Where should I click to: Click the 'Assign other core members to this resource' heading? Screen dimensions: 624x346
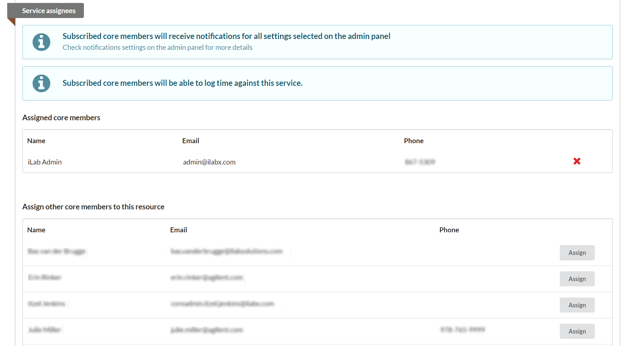pyautogui.click(x=93, y=207)
